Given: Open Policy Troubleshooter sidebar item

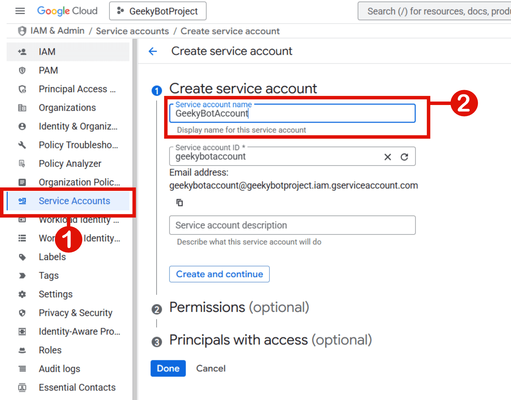Looking at the screenshot, I should coord(68,145).
